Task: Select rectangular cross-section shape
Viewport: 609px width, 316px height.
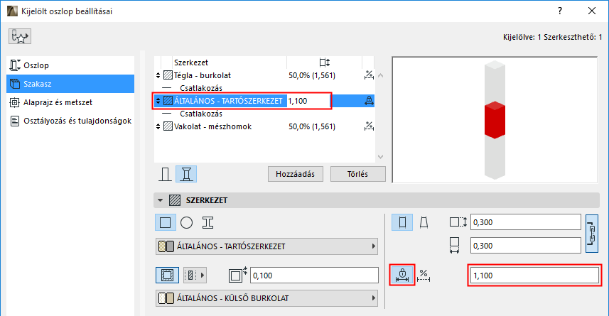Action: pos(166,222)
